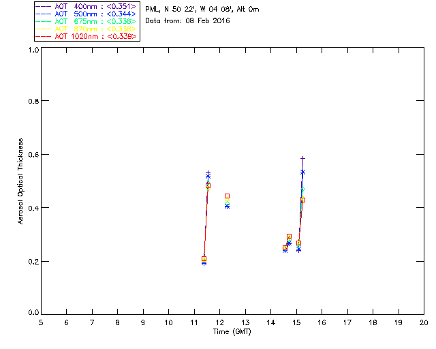
Task: Select the red AOT 1020nm legend entry
Action: pyautogui.click(x=86, y=36)
